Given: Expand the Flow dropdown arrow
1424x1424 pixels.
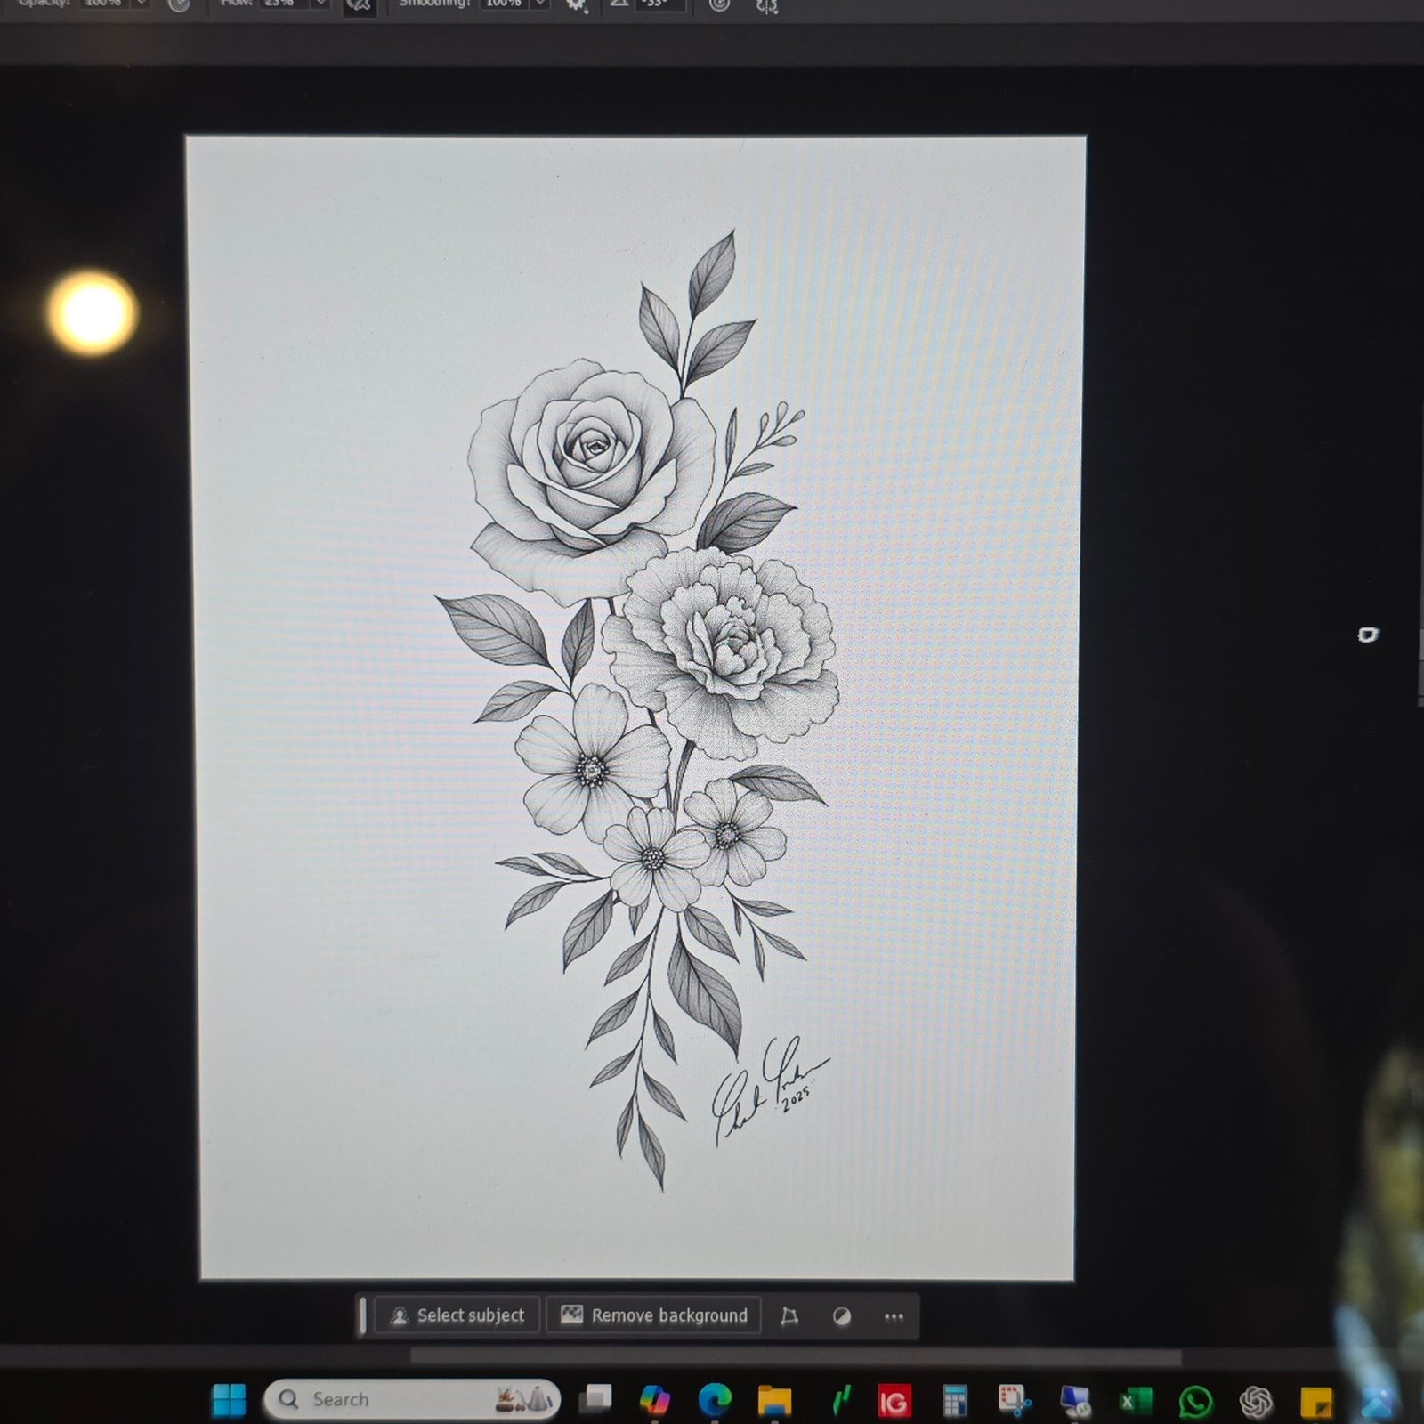Looking at the screenshot, I should pyautogui.click(x=320, y=4).
